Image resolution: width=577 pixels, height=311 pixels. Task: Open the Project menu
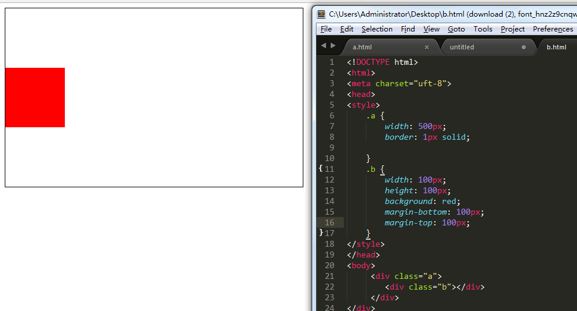point(513,29)
